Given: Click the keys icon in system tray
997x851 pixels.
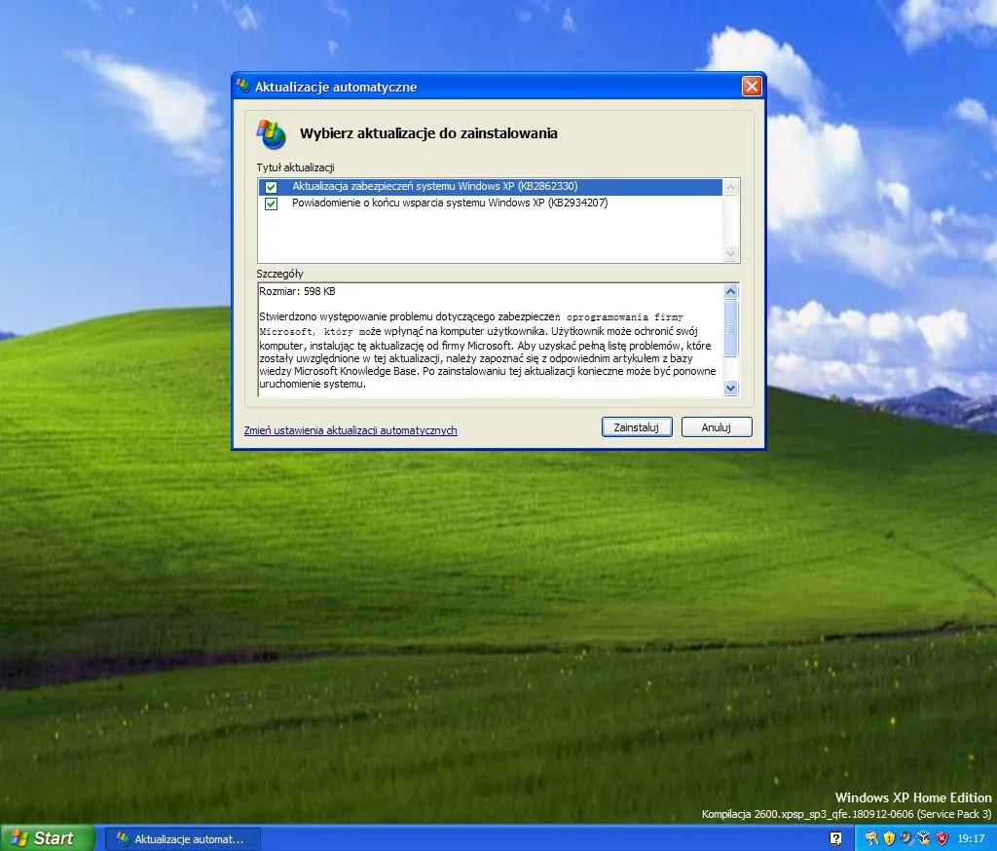Looking at the screenshot, I should click(871, 837).
